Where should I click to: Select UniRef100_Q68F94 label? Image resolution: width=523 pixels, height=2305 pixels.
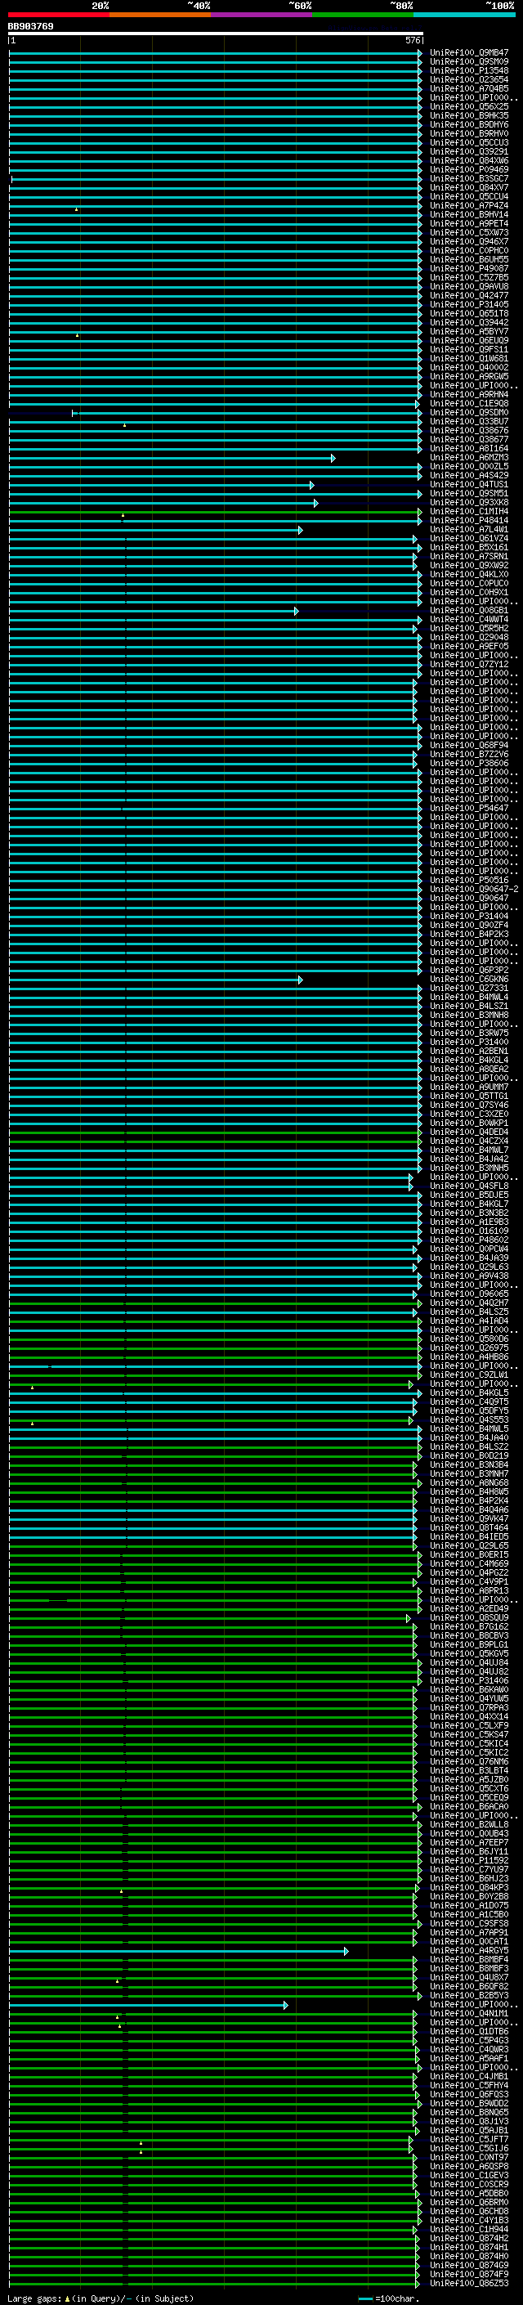[469, 744]
